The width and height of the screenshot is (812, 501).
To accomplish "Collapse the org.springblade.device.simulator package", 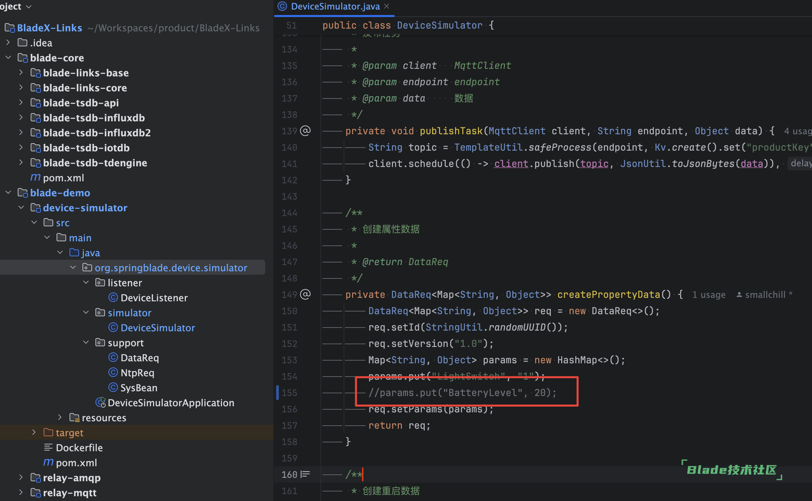I will [73, 268].
